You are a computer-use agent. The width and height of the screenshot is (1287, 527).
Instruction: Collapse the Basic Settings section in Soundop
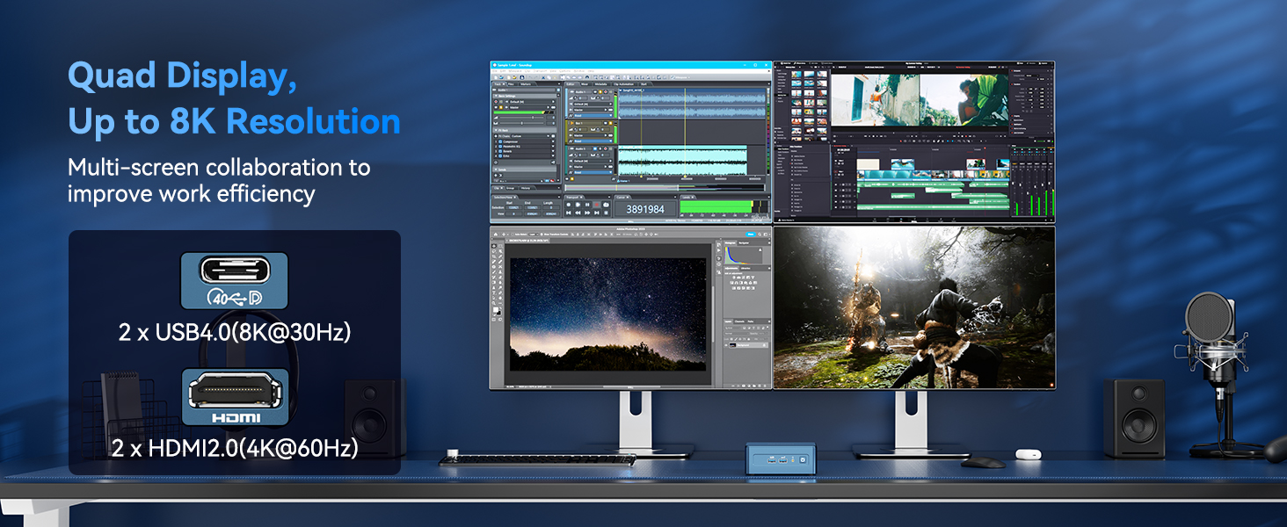pyautogui.click(x=495, y=97)
